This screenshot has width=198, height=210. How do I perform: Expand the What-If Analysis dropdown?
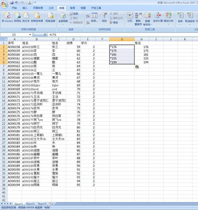pyautogui.click(x=168, y=24)
